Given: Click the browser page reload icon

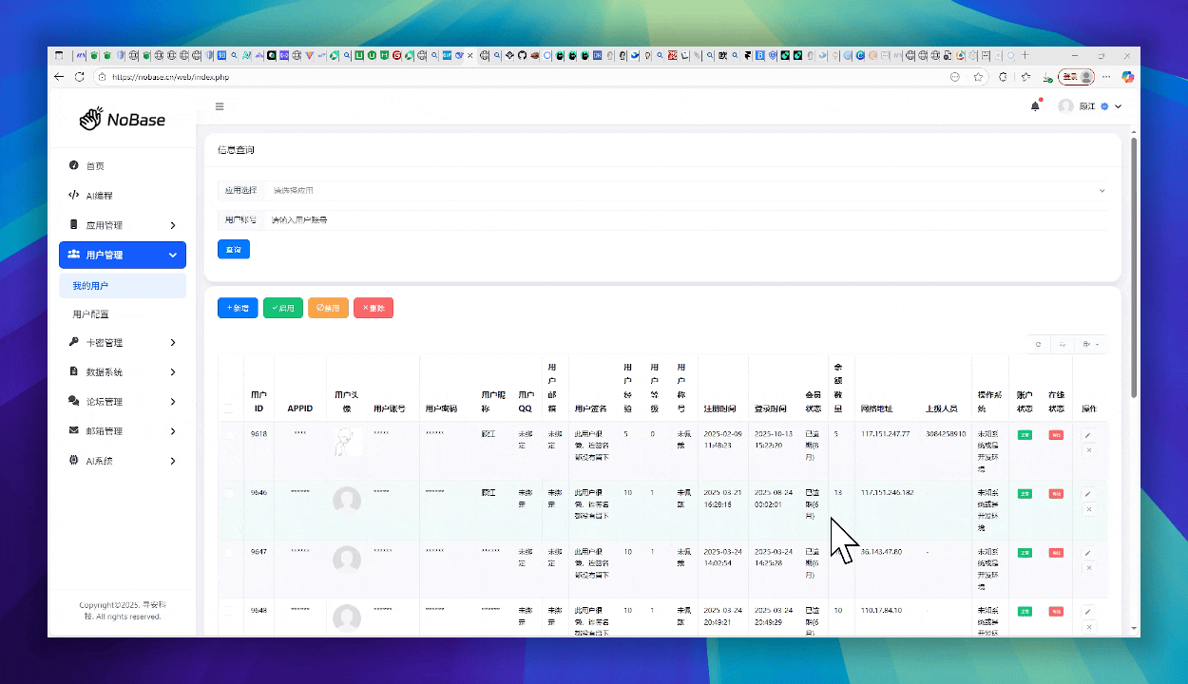Looking at the screenshot, I should [x=79, y=77].
